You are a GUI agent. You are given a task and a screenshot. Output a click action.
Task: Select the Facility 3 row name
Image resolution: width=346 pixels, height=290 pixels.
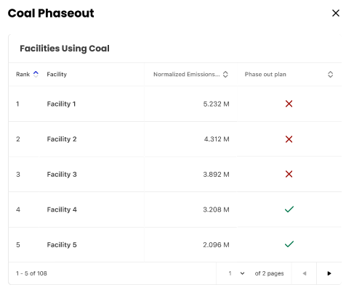62,174
